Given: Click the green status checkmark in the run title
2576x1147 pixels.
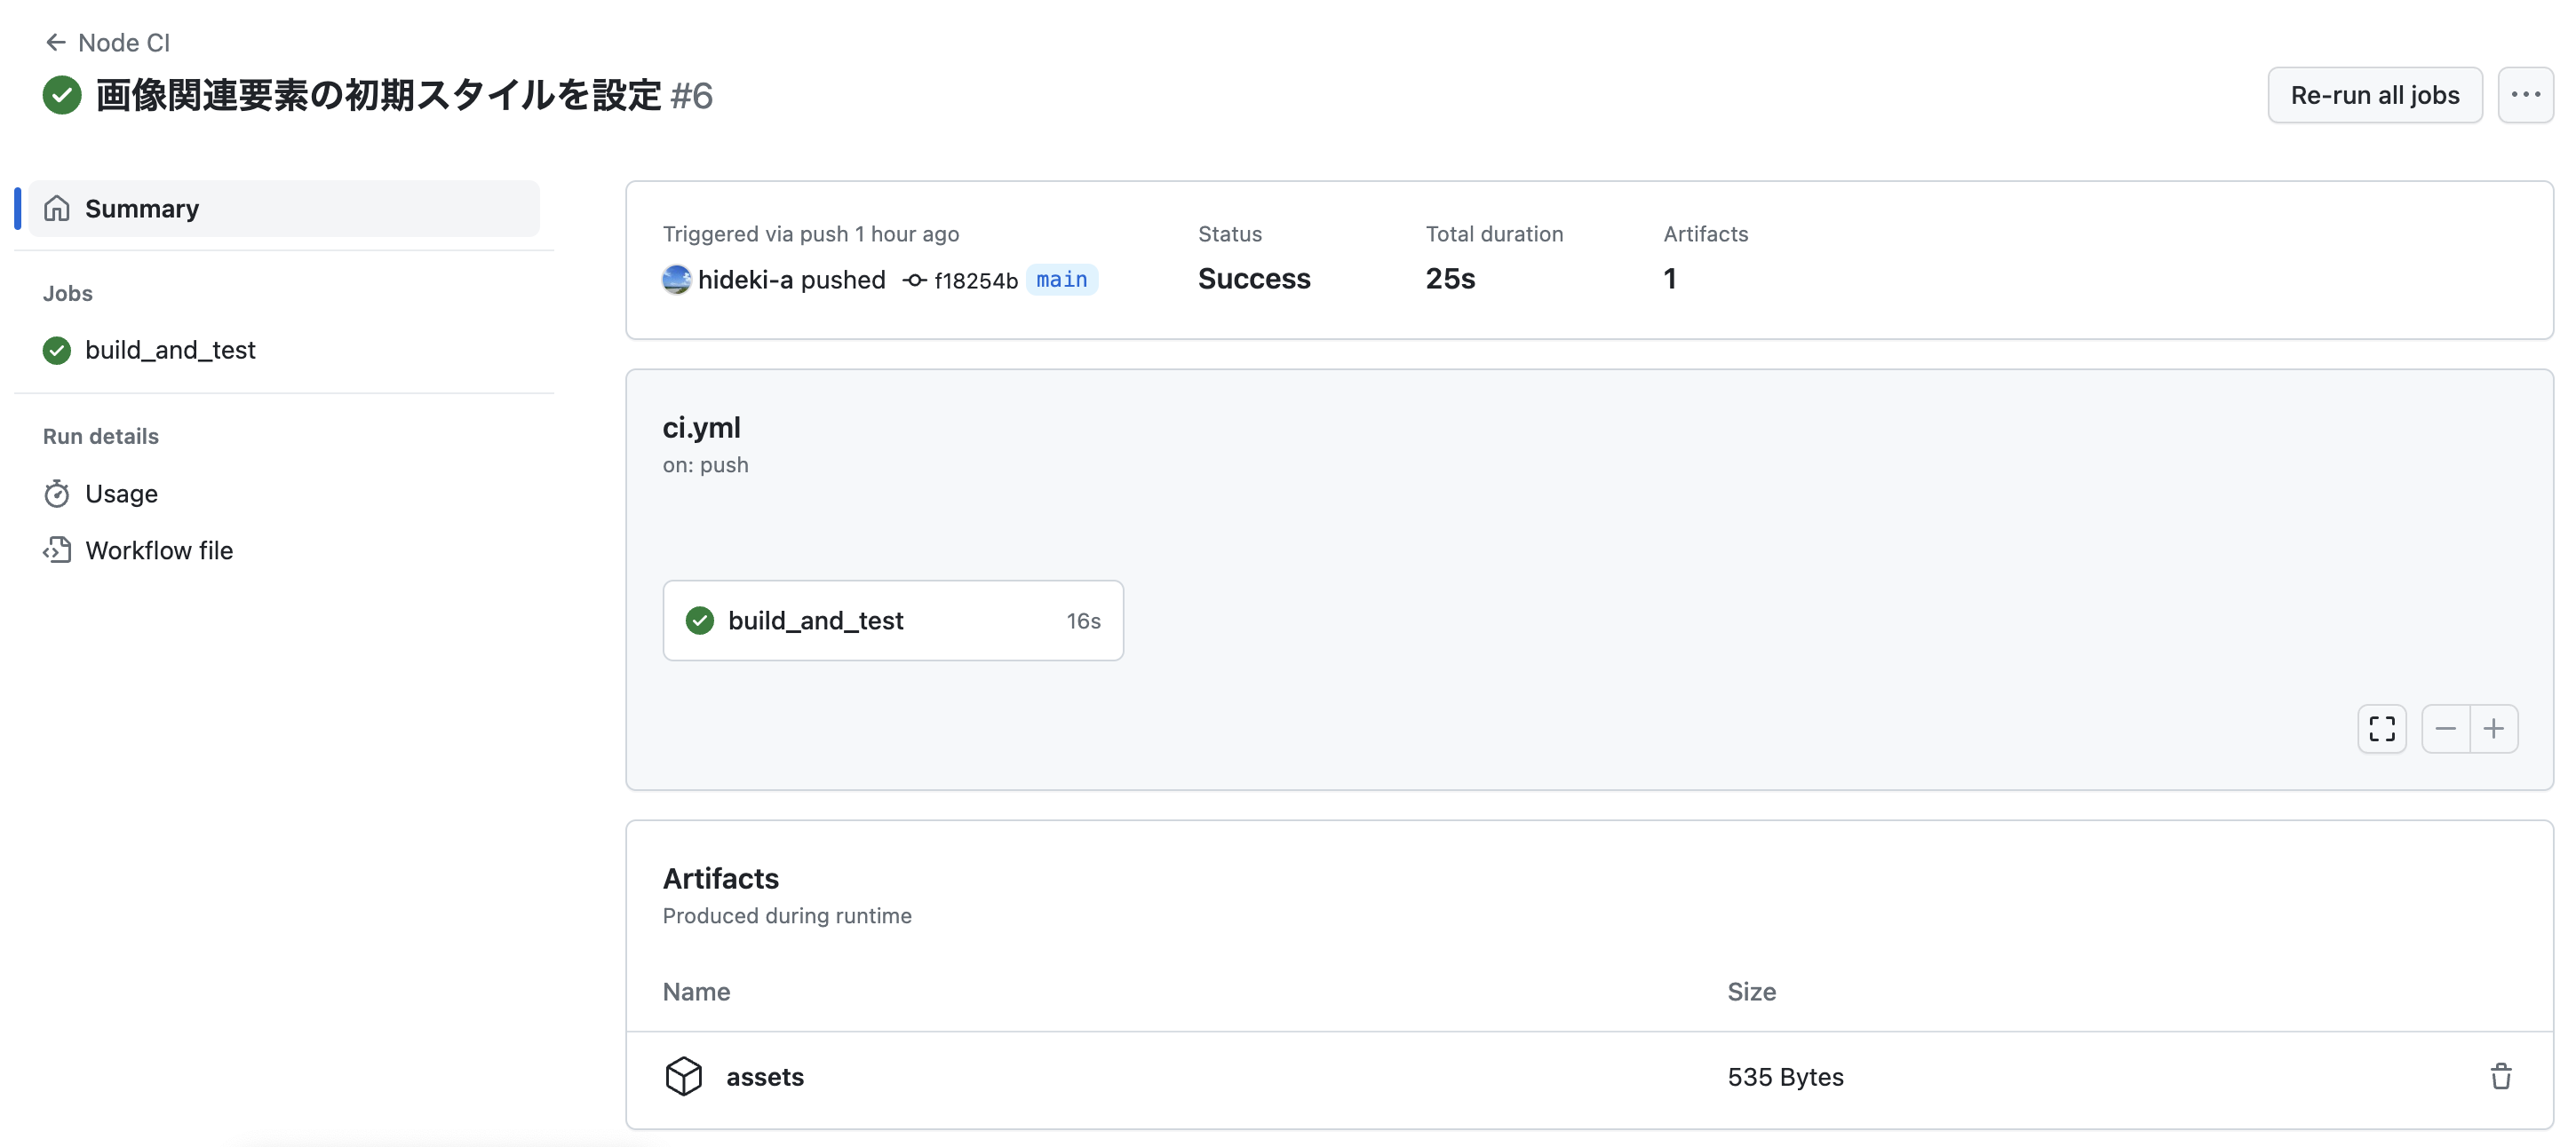Looking at the screenshot, I should tap(61, 95).
